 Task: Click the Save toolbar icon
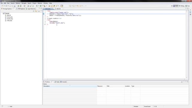click(x=10, y=6)
